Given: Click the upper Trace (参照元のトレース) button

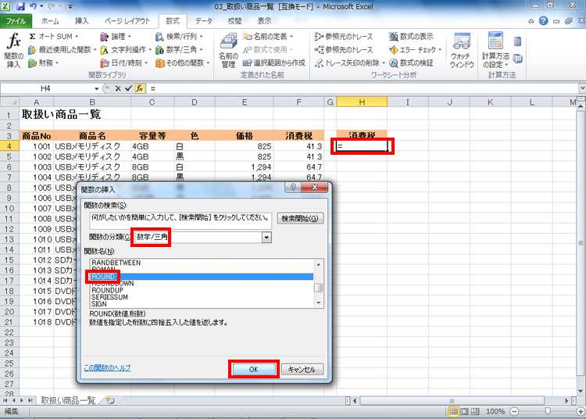Looking at the screenshot, I should [344, 37].
